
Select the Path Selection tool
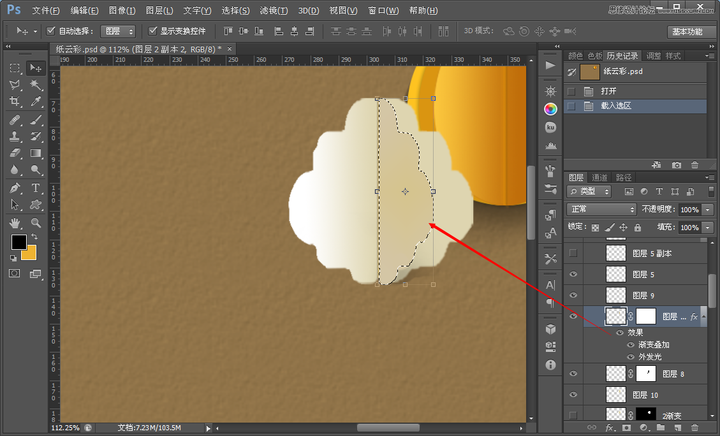click(x=15, y=205)
